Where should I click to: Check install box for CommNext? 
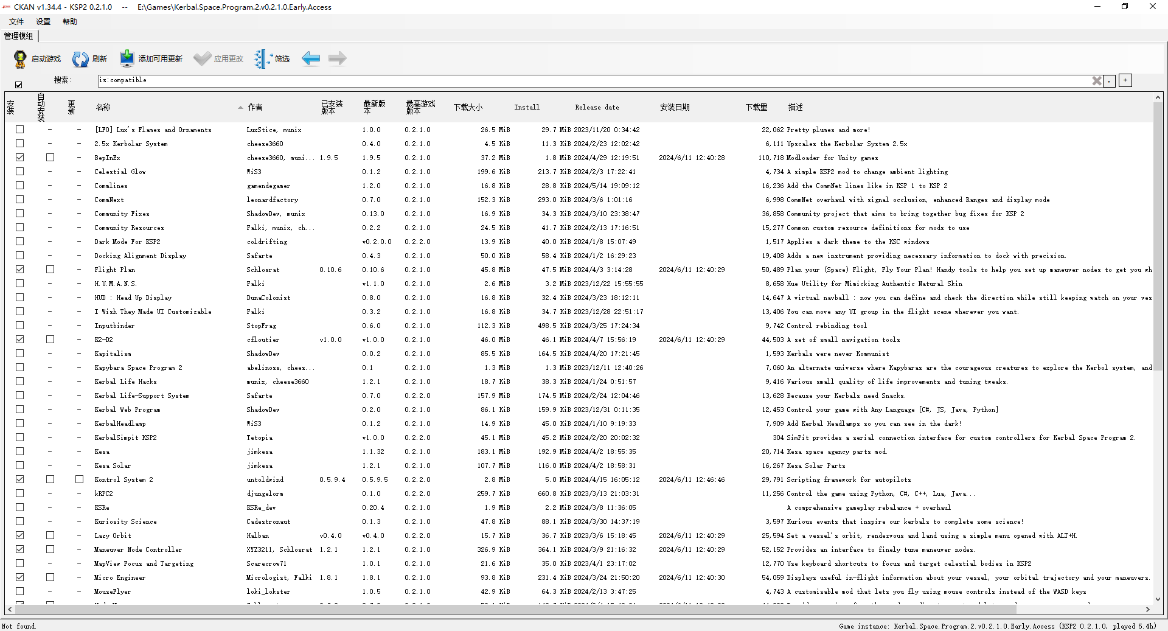19,200
